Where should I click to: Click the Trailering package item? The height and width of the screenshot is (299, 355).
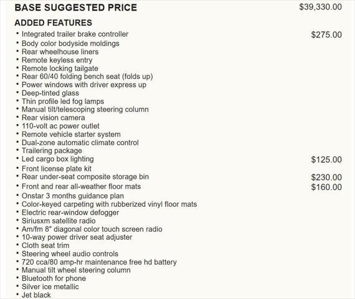pyautogui.click(x=52, y=151)
